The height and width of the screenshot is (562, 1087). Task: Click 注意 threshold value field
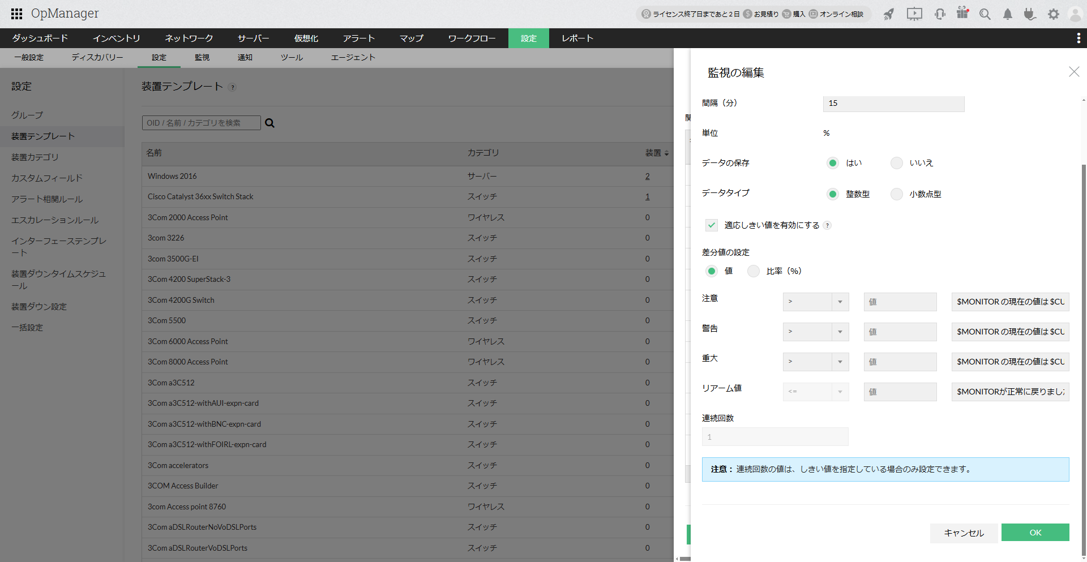point(900,302)
